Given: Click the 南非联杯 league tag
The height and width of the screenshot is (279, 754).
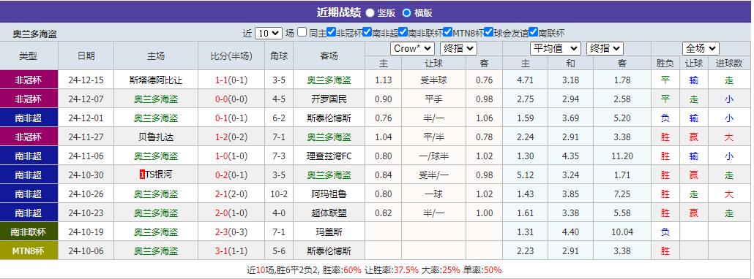Looking at the screenshot, I should (x=29, y=232).
